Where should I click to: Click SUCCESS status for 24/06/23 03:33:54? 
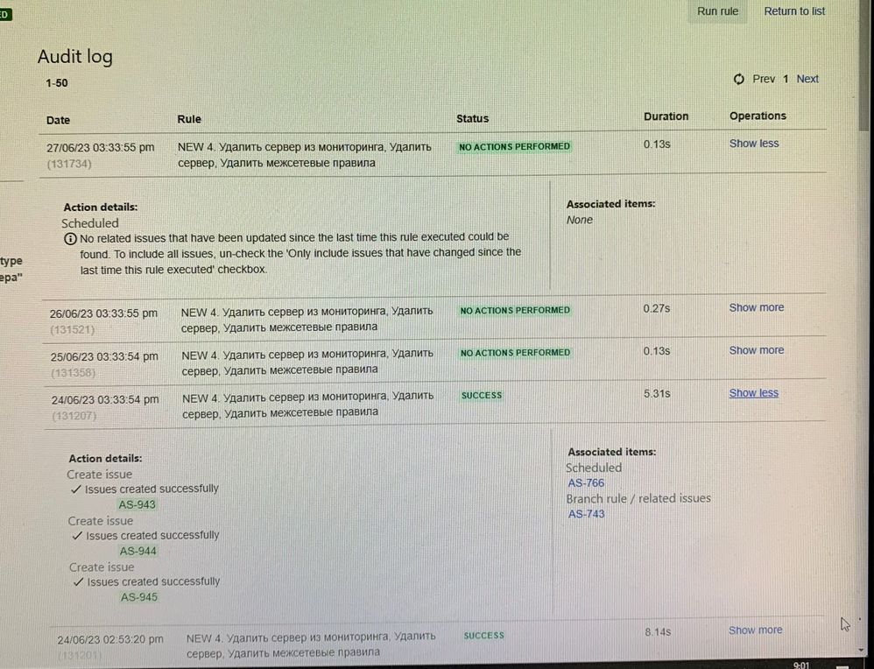pos(482,395)
